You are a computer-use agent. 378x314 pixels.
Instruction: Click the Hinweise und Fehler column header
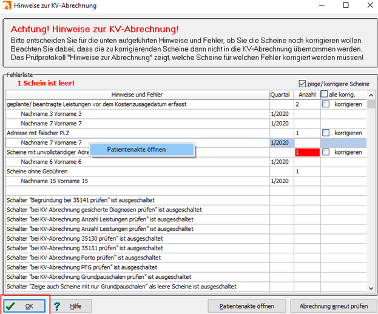point(137,95)
